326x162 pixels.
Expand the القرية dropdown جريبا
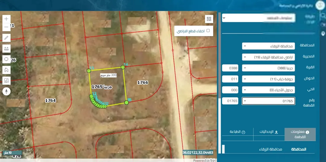[268, 68]
